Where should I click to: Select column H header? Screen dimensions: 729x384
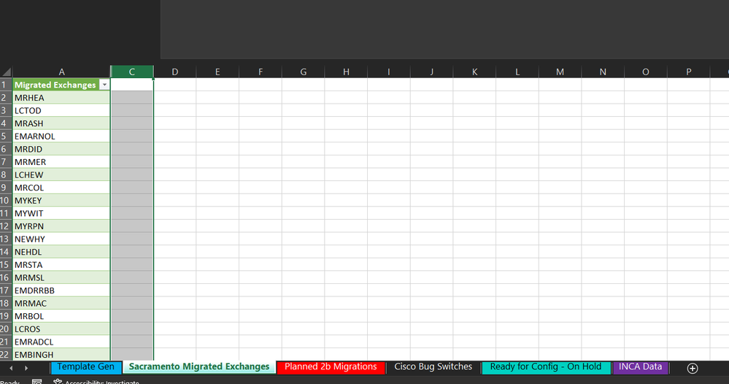click(346, 72)
